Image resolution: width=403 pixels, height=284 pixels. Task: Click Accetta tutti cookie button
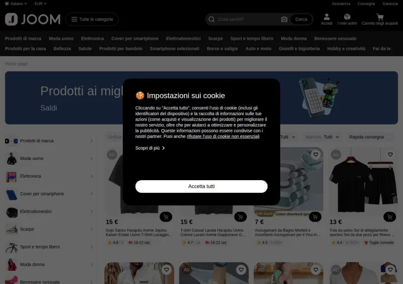coord(201,186)
